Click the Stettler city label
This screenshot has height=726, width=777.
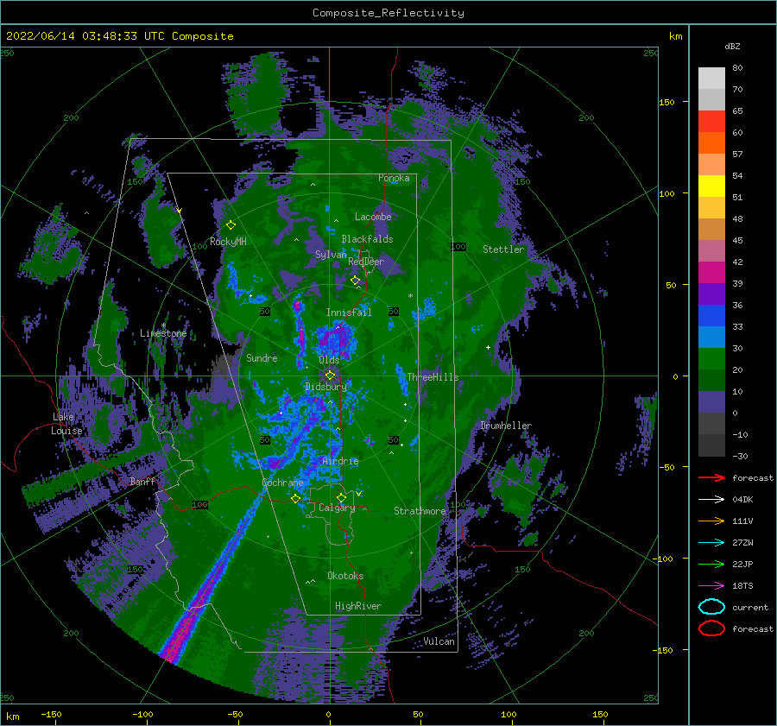pyautogui.click(x=503, y=249)
